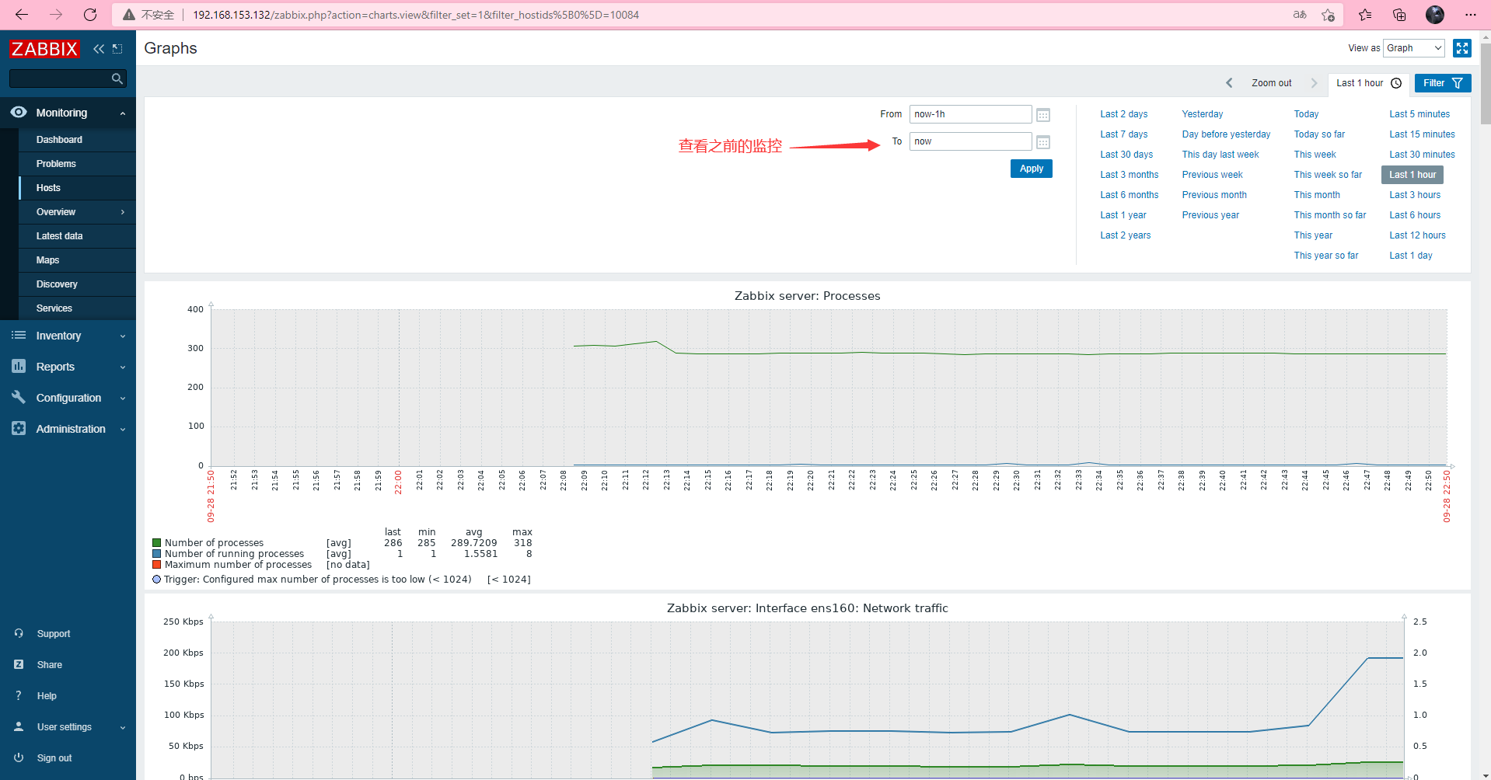This screenshot has width=1491, height=780.
Task: Expand the Inventory menu section
Action: (123, 336)
